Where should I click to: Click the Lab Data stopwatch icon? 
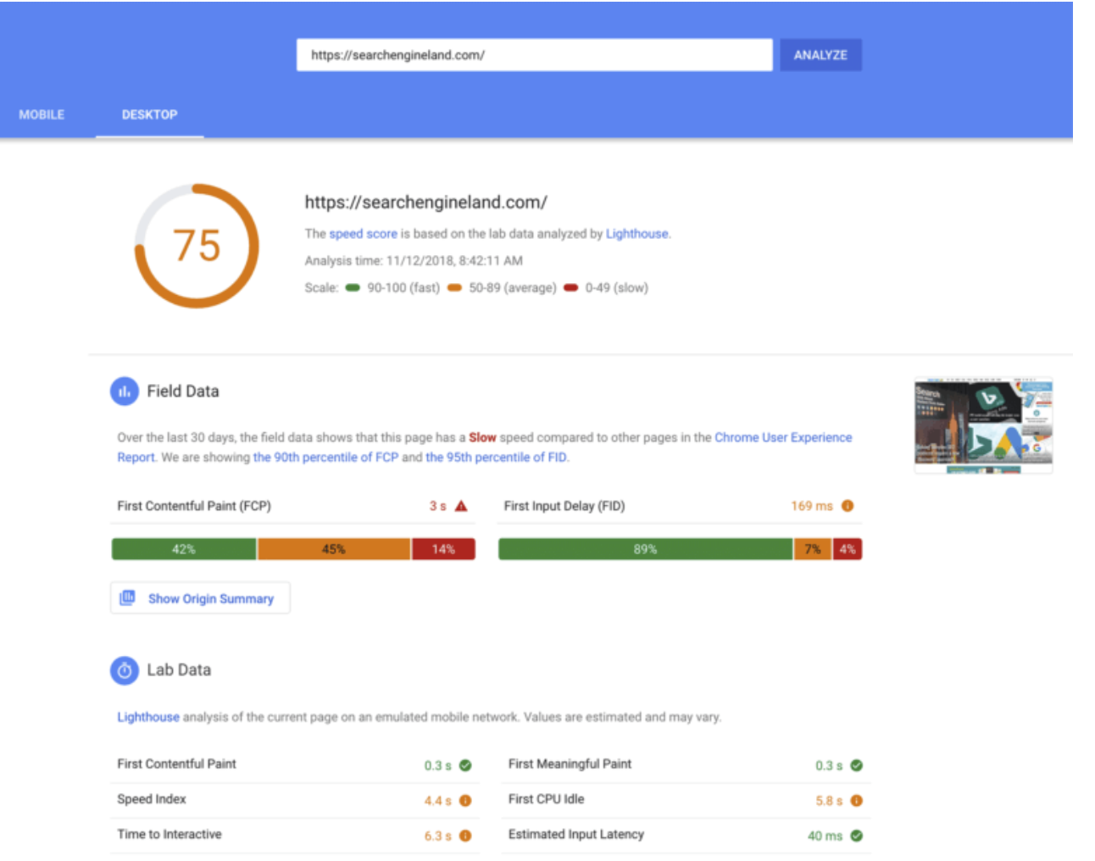point(125,670)
